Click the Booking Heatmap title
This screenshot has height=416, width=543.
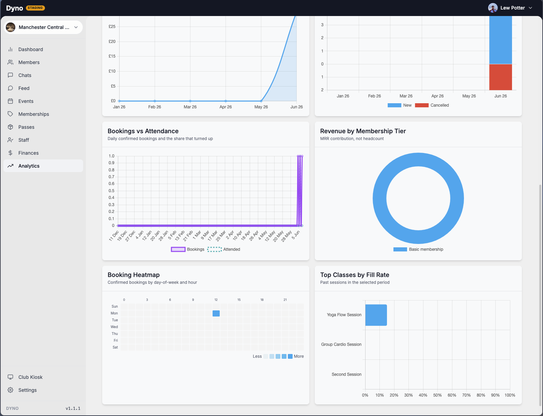coord(134,275)
